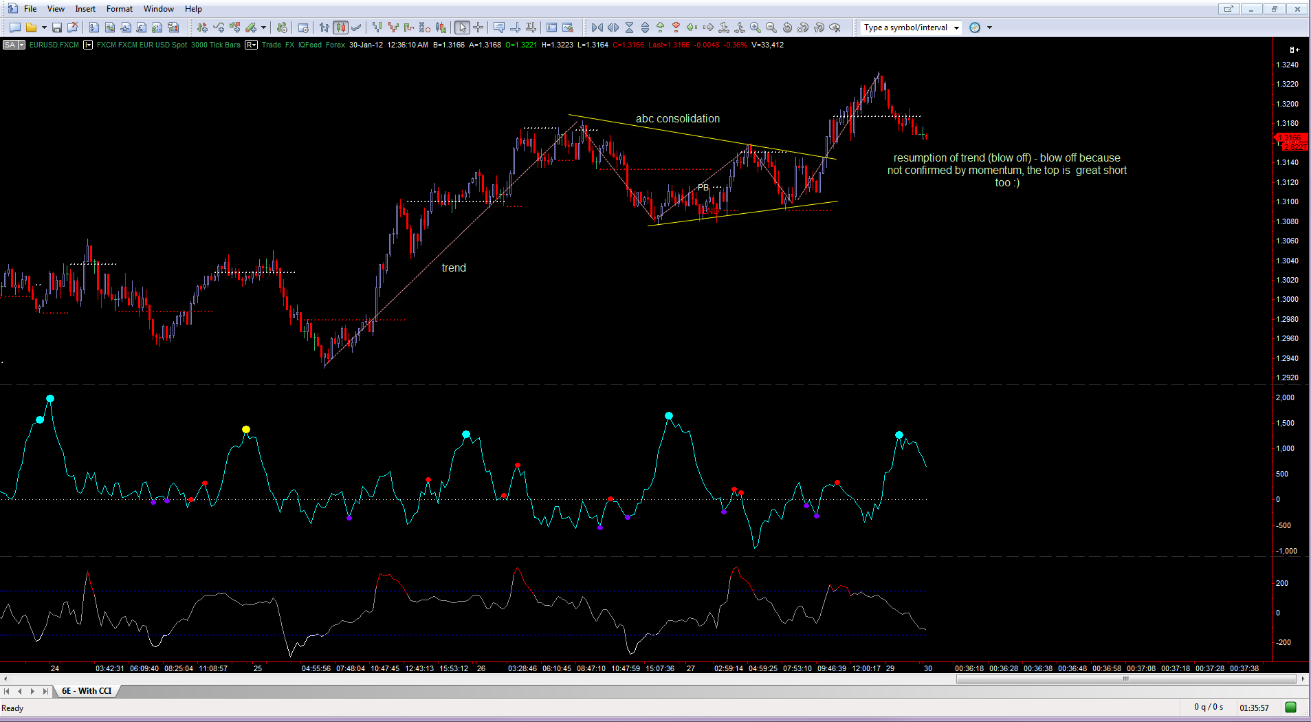1311x722 pixels.
Task: Click the shift-to-last-bar icon on price axis
Action: pos(1295,50)
